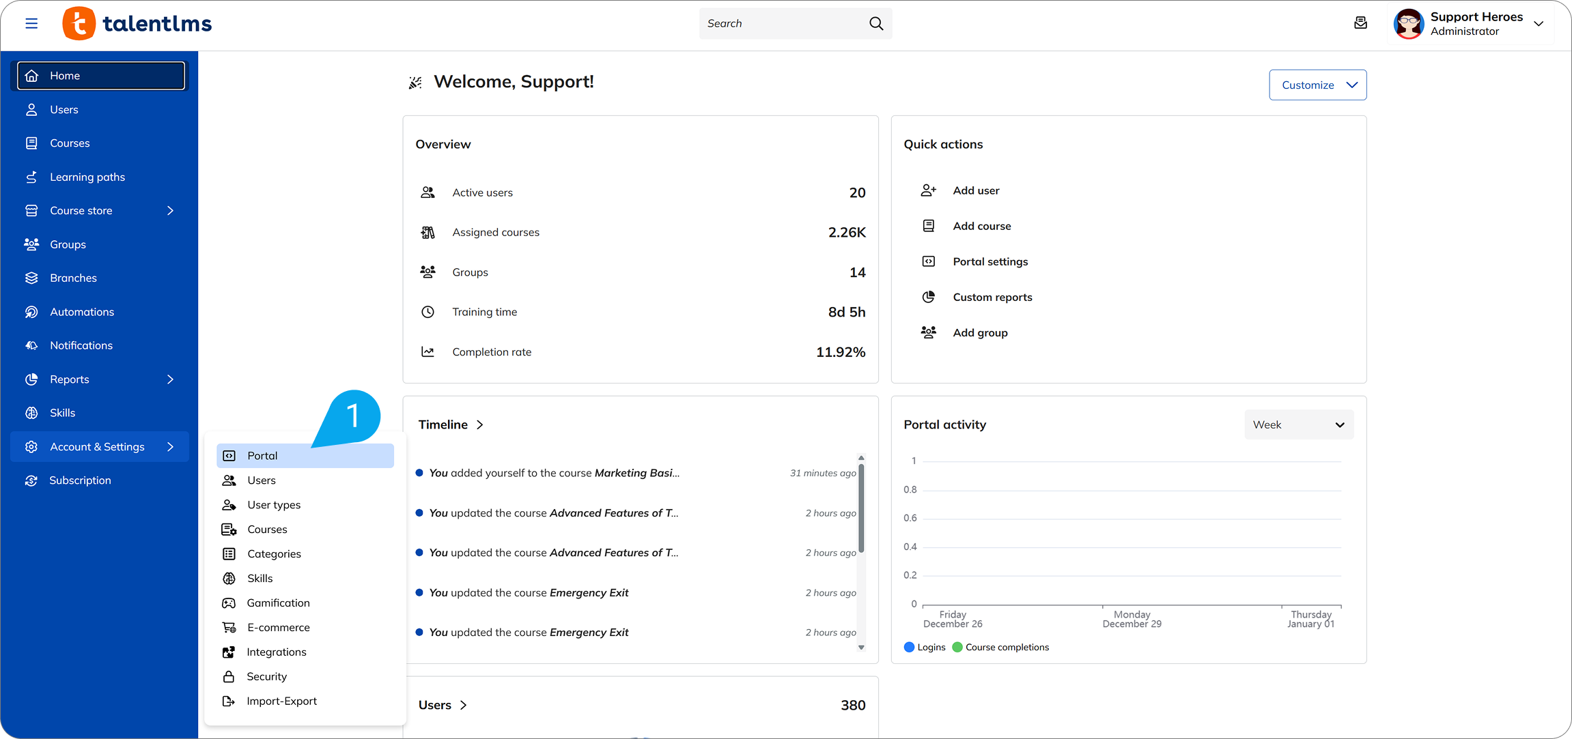Image resolution: width=1572 pixels, height=739 pixels.
Task: Click Portal settings quick action
Action: pyautogui.click(x=989, y=261)
